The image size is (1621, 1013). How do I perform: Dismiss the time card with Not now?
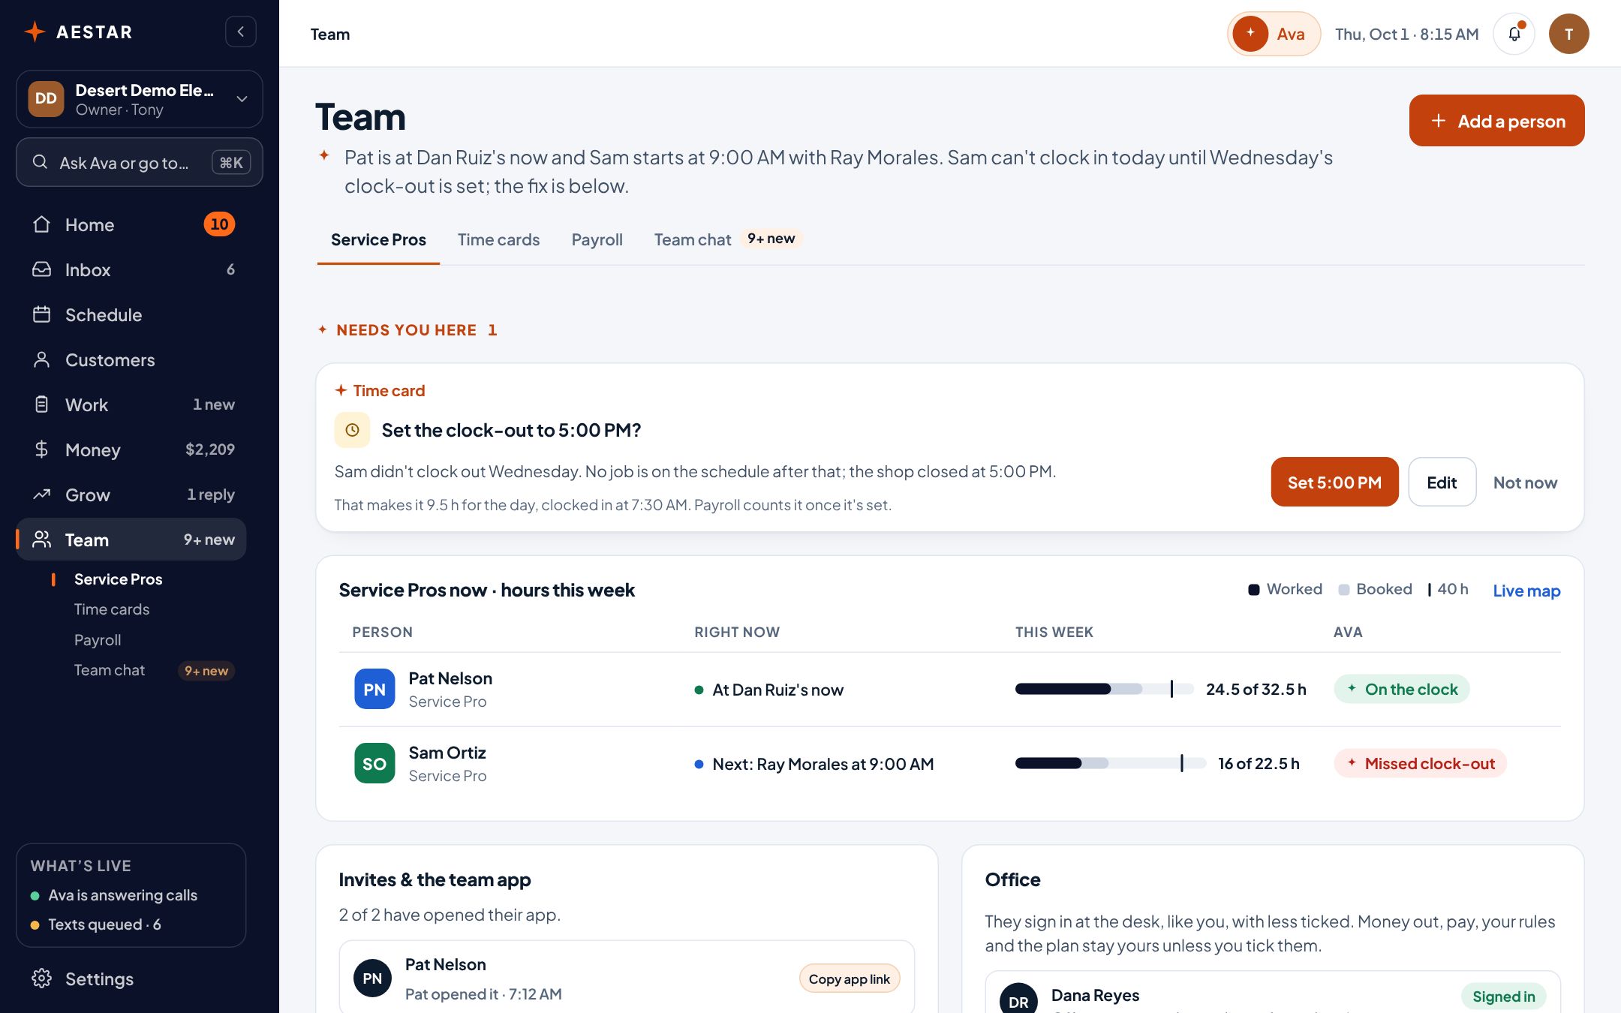click(1525, 482)
